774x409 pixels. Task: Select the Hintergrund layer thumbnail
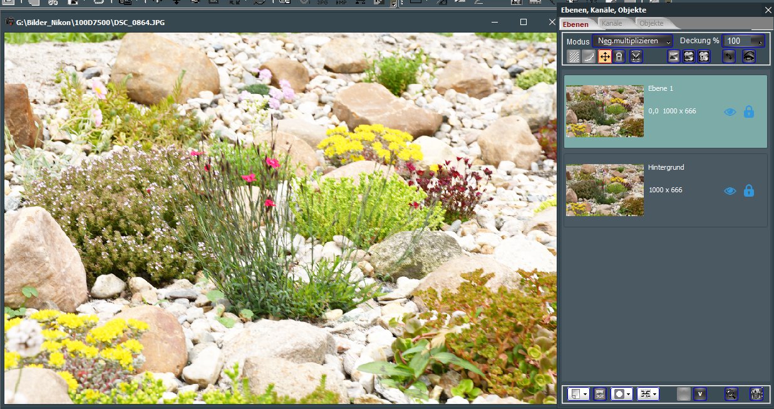[x=605, y=190]
